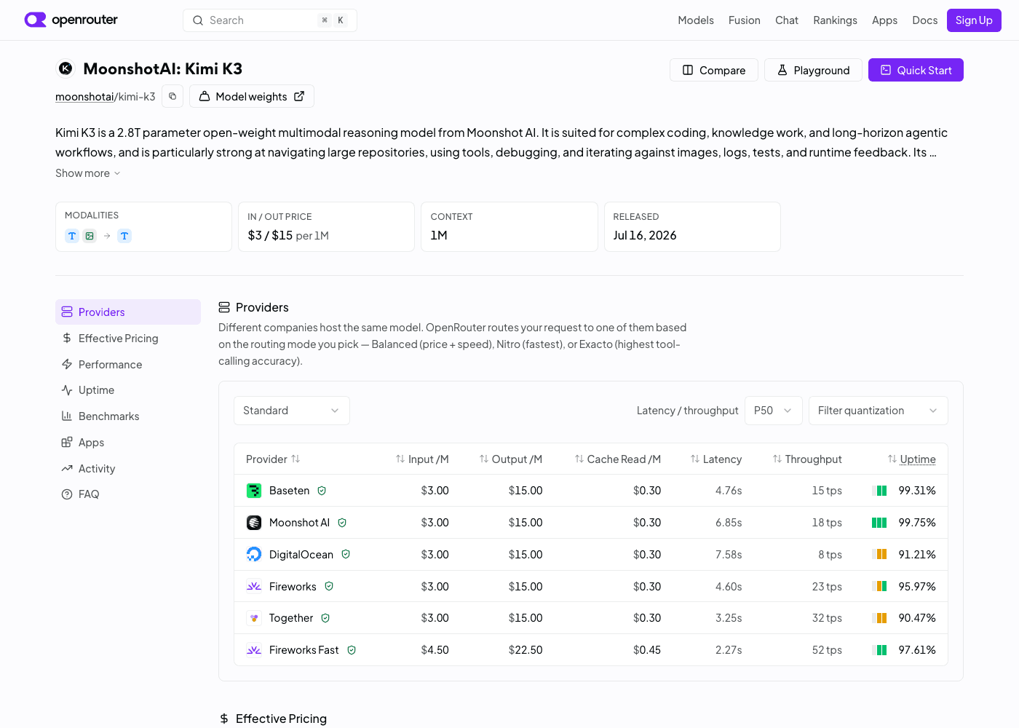Copy the moonshotai/kimi-k3 model slug

[x=173, y=96]
